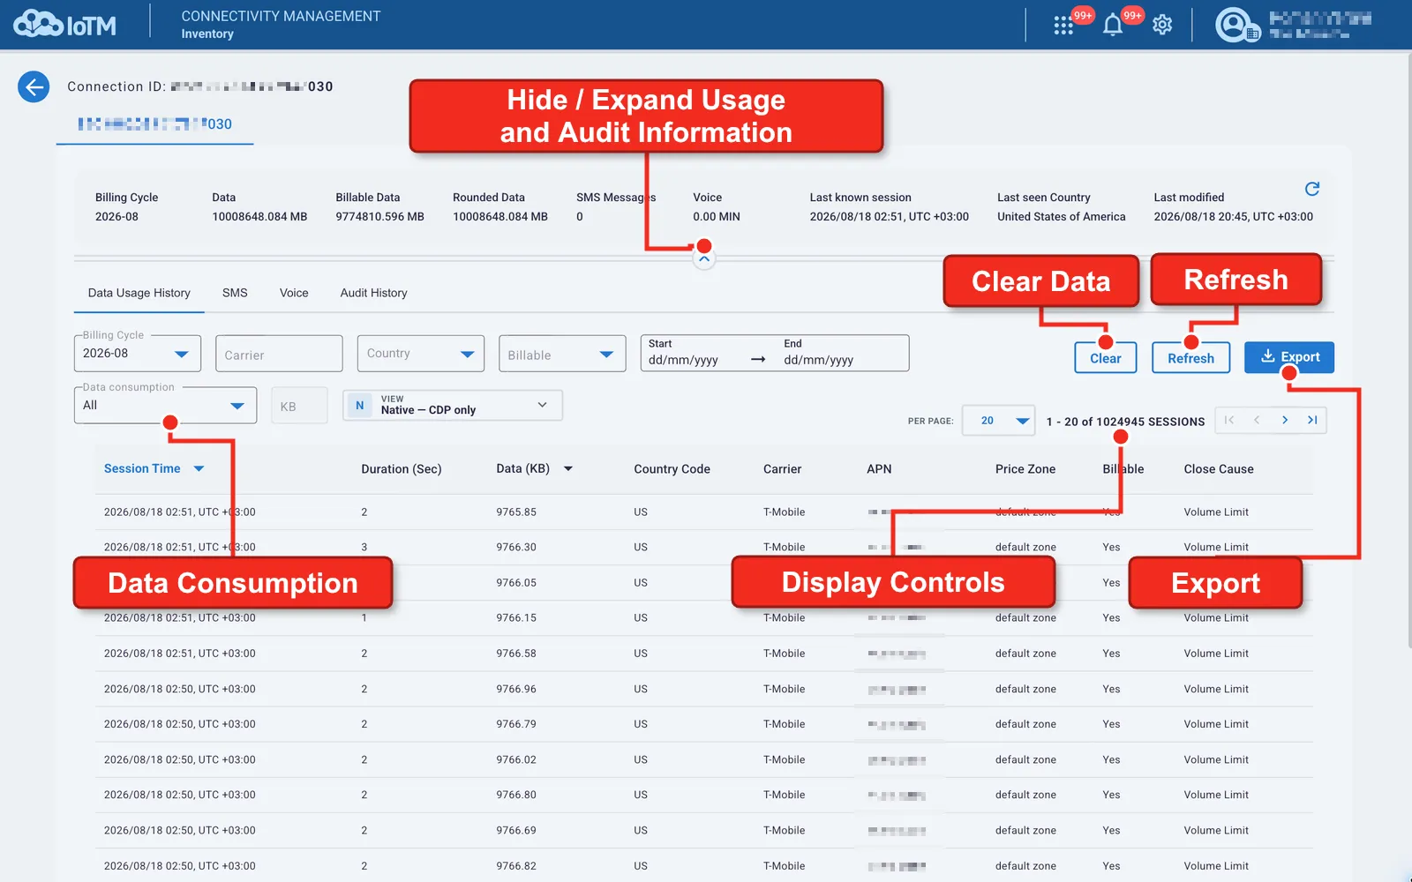
Task: Click the Country Code column header
Action: [x=672, y=469]
